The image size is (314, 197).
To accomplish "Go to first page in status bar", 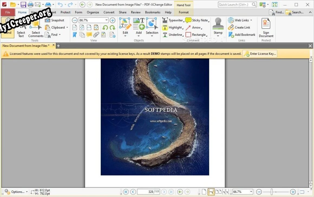I will [x=126, y=192].
